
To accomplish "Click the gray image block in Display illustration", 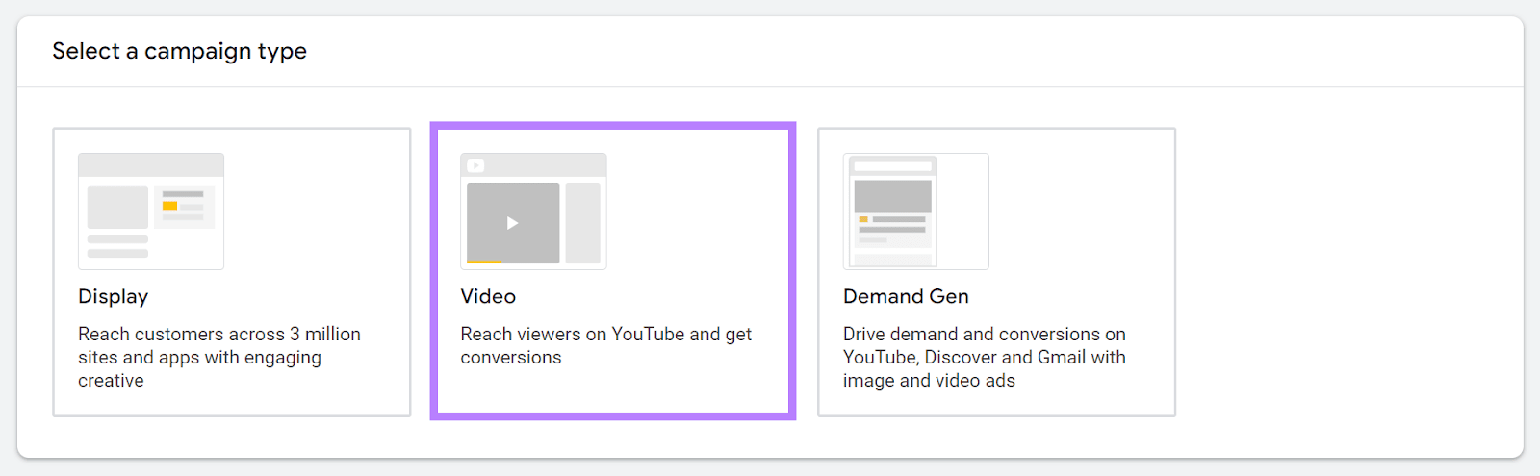I will point(117,207).
